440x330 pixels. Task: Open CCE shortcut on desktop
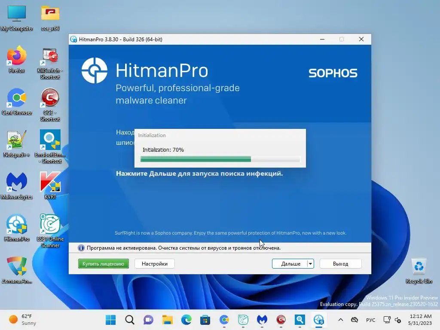50,105
